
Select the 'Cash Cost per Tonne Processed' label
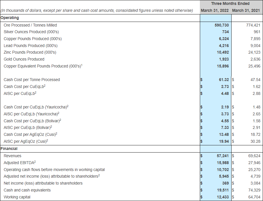[32, 80]
